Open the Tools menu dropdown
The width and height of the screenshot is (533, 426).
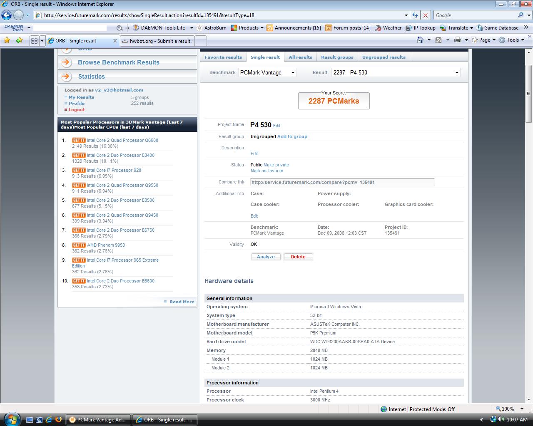[x=512, y=40]
